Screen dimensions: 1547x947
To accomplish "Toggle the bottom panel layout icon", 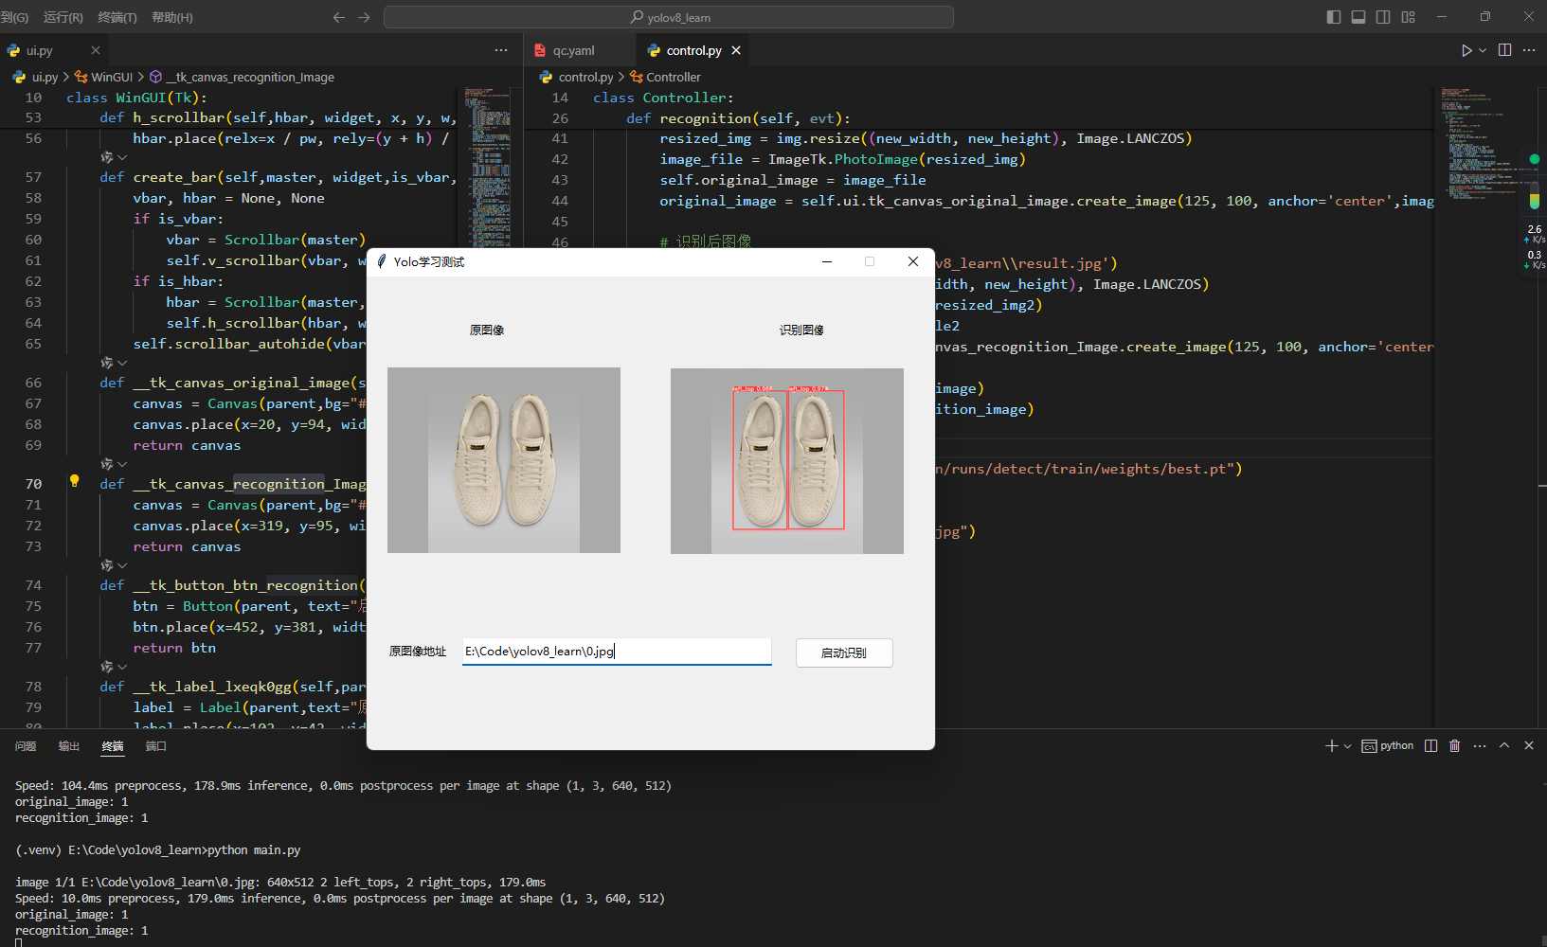I will (x=1358, y=17).
